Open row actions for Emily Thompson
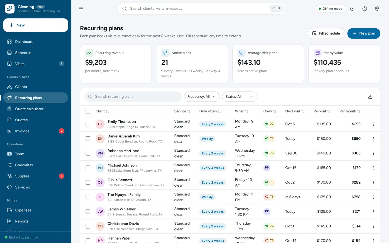This screenshot has height=243, width=389. point(373,124)
